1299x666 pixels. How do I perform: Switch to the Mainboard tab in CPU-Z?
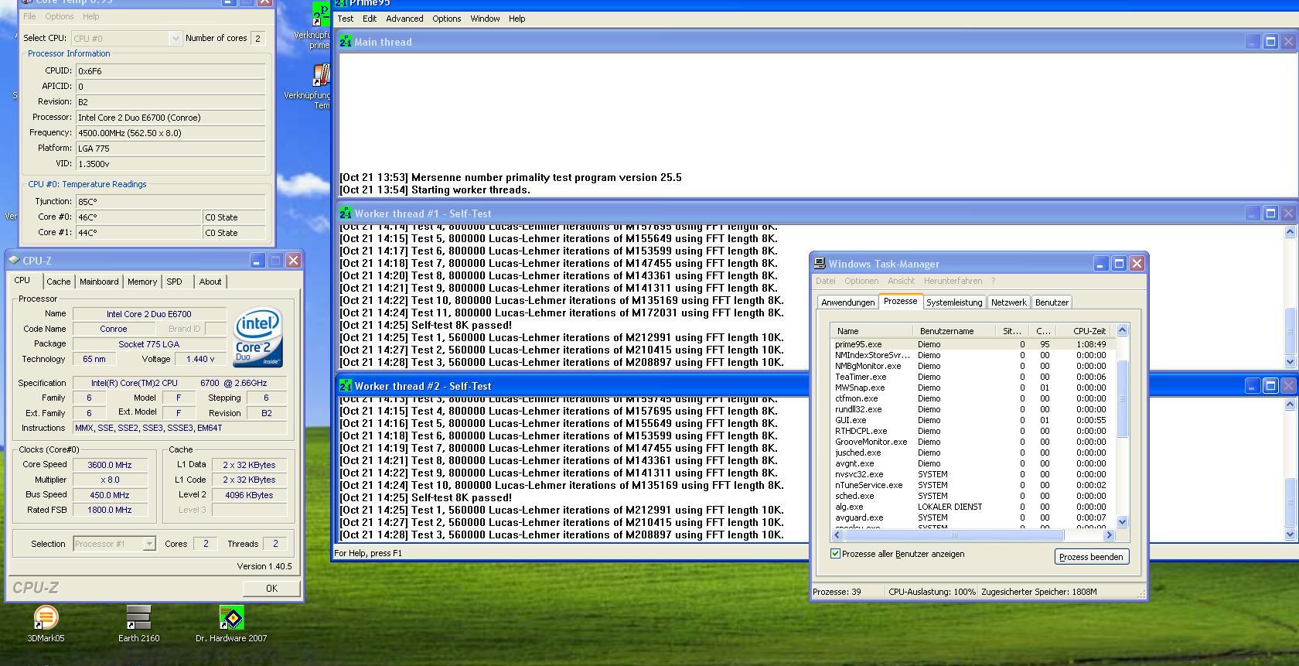tap(99, 282)
